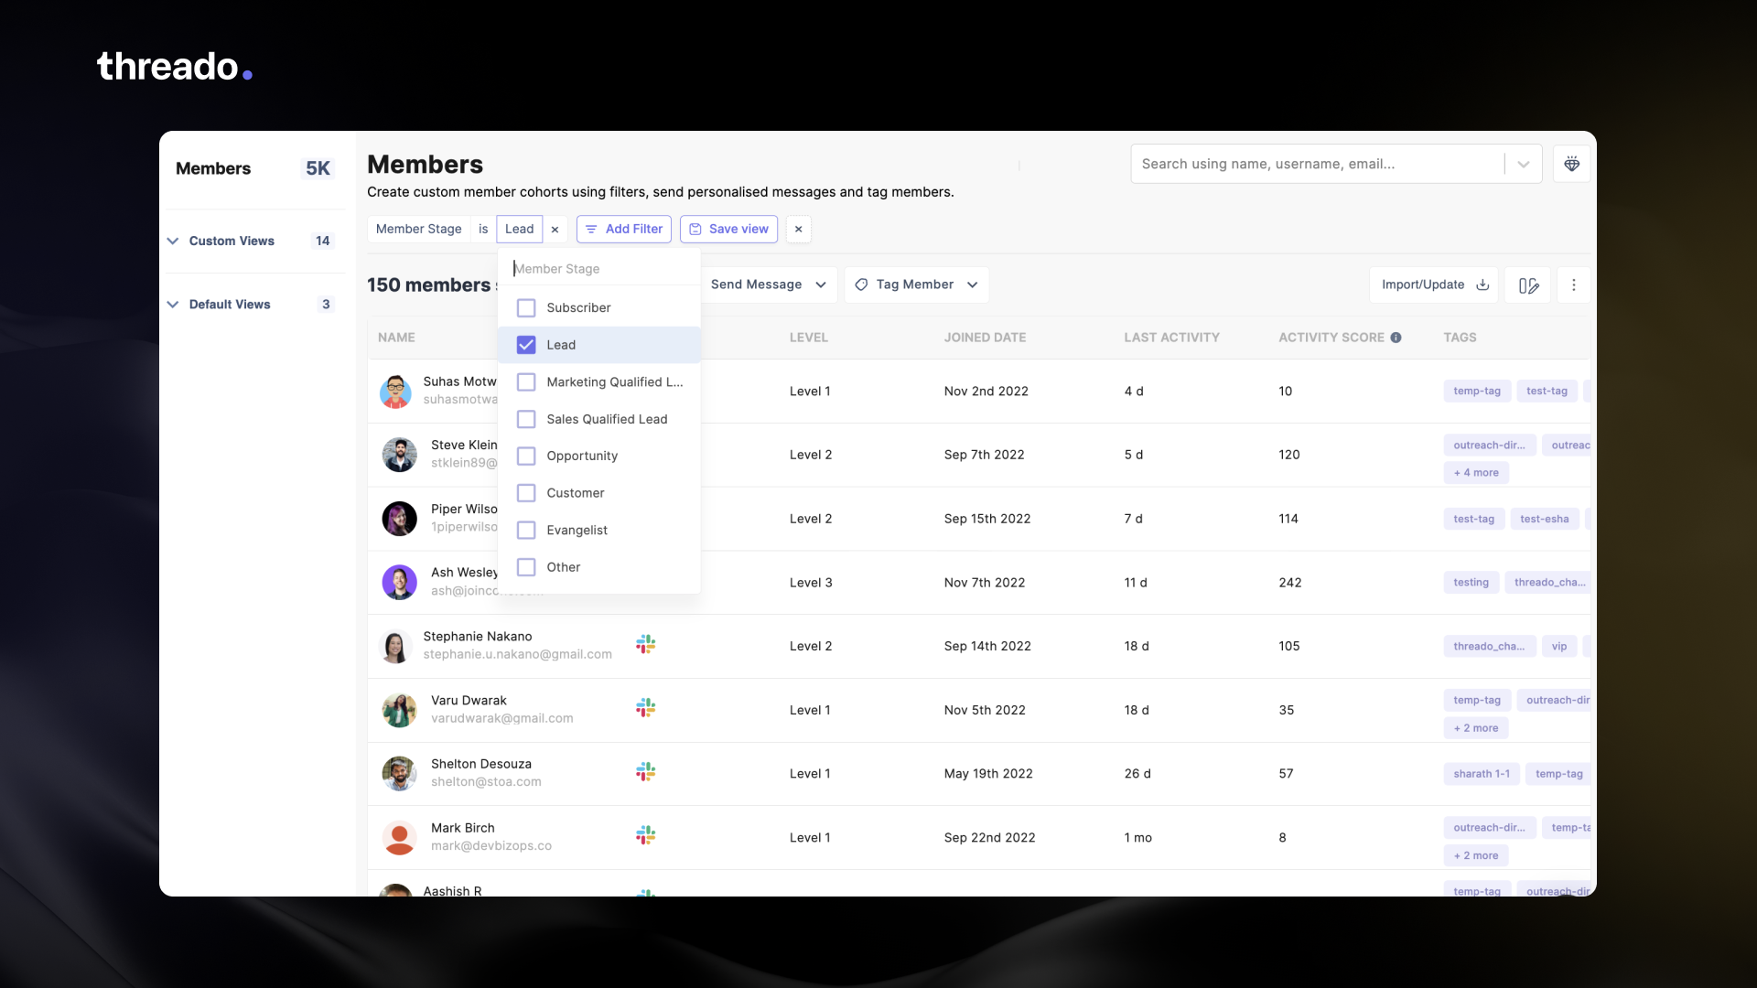This screenshot has width=1757, height=988.
Task: Open the Send Message dropdown
Action: 767,285
